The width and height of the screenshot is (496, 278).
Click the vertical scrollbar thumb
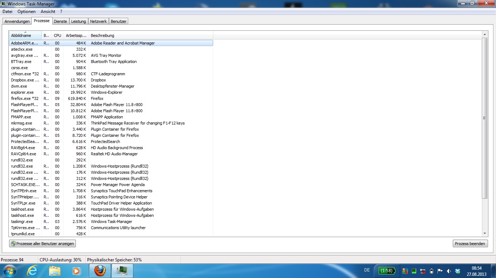(485, 118)
